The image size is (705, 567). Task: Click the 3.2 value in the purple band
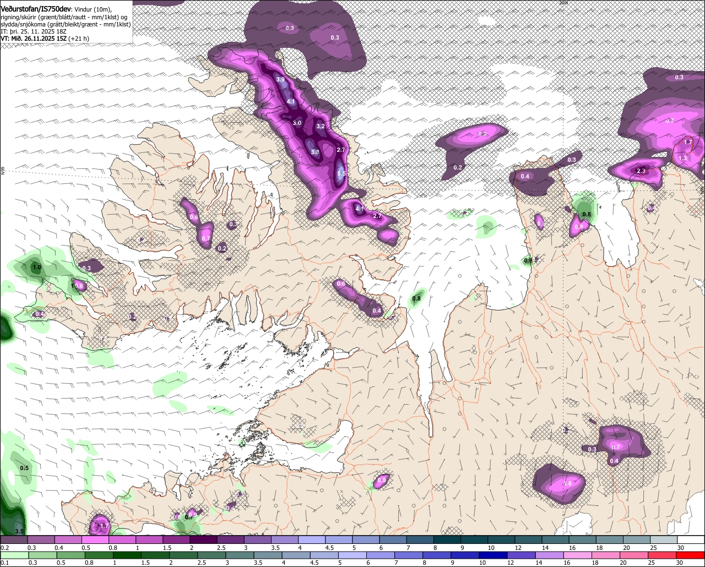(321, 127)
